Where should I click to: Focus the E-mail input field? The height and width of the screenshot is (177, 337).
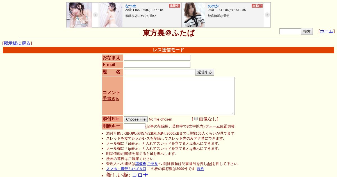coord(157,65)
